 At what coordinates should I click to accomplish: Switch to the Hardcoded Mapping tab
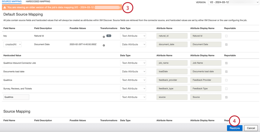tap(38, 2)
